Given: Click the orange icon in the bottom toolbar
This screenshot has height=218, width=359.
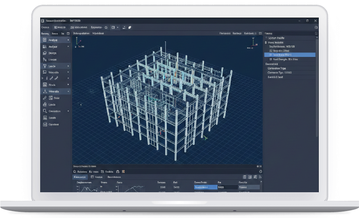Looking at the screenshot, I should click(x=123, y=172).
